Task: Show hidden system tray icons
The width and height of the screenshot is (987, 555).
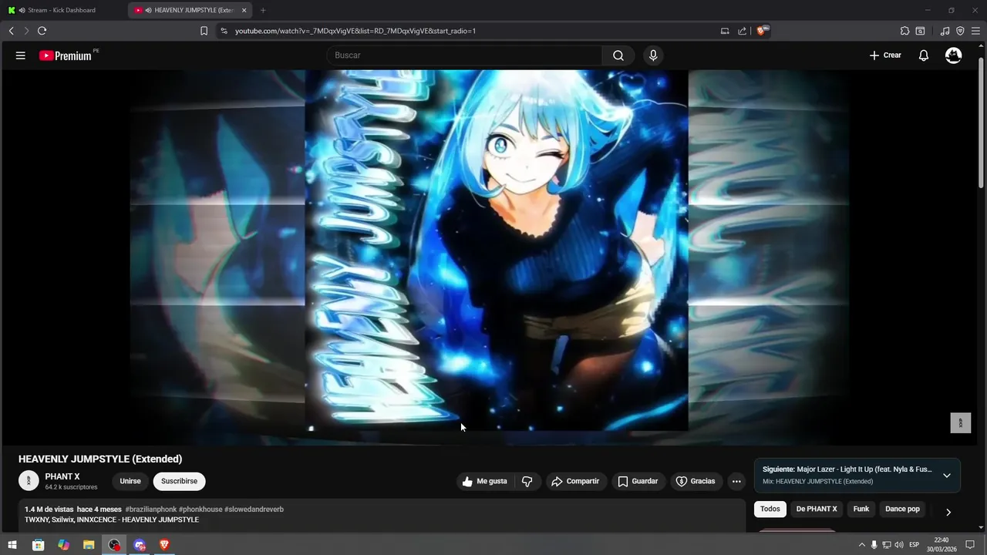Action: tap(862, 545)
